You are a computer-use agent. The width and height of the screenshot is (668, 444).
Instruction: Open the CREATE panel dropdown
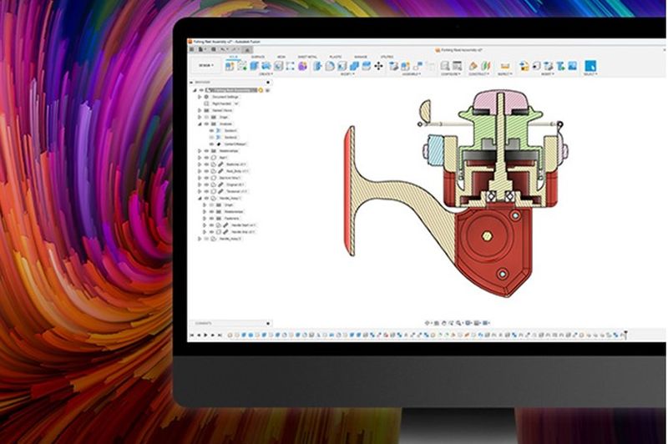point(266,74)
